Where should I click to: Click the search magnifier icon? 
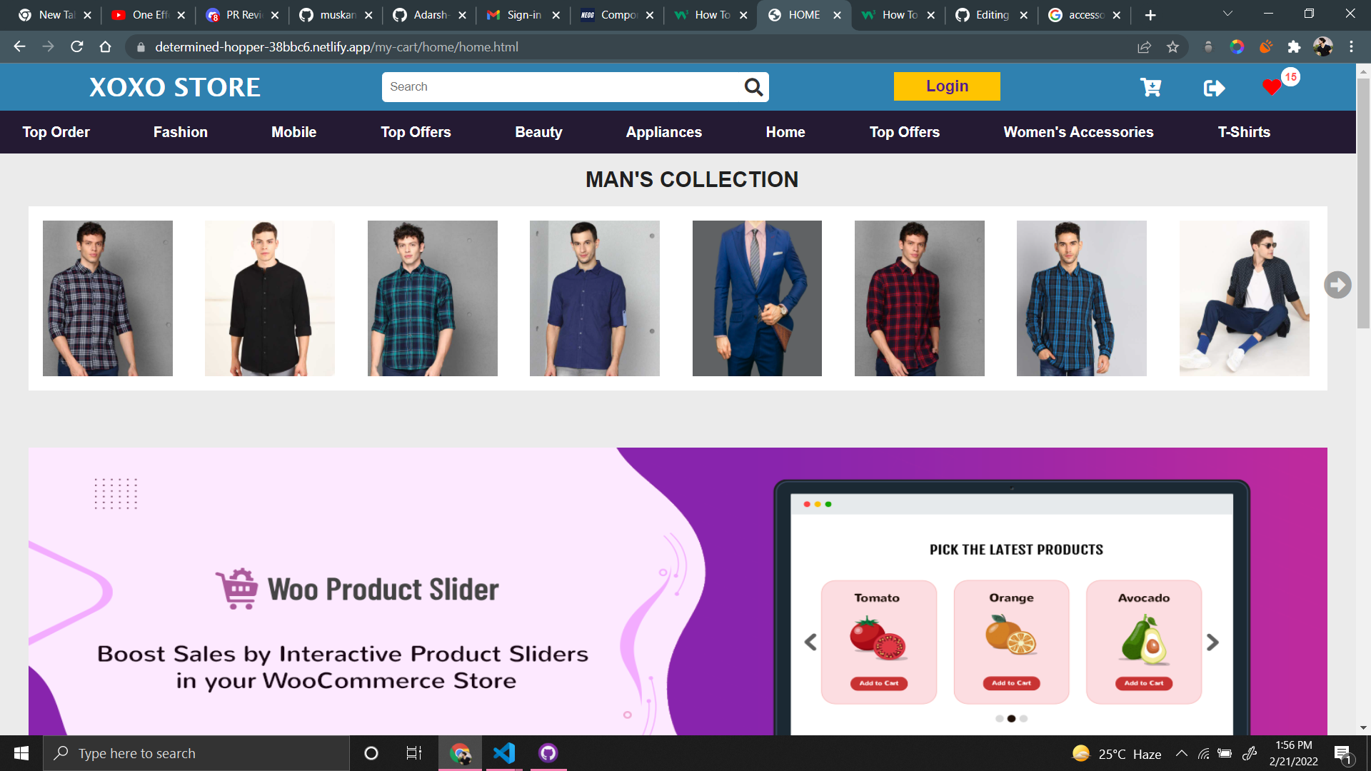pyautogui.click(x=753, y=86)
